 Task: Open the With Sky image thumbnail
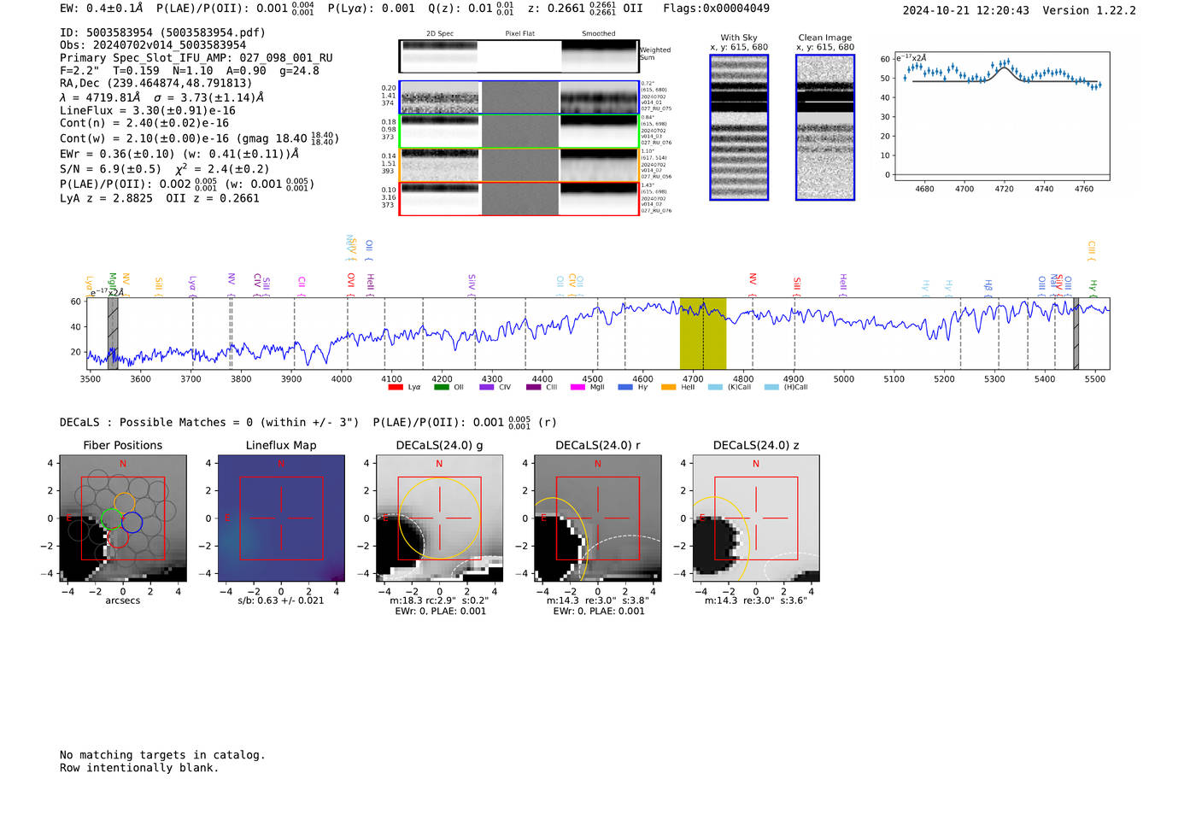tap(739, 127)
